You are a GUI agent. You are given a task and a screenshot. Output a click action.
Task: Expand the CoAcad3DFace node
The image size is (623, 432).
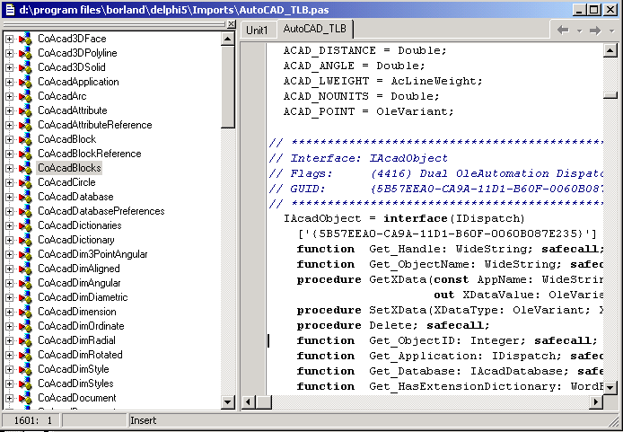(x=9, y=39)
